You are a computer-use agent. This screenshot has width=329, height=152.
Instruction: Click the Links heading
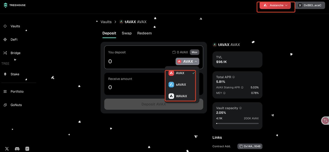217,137
